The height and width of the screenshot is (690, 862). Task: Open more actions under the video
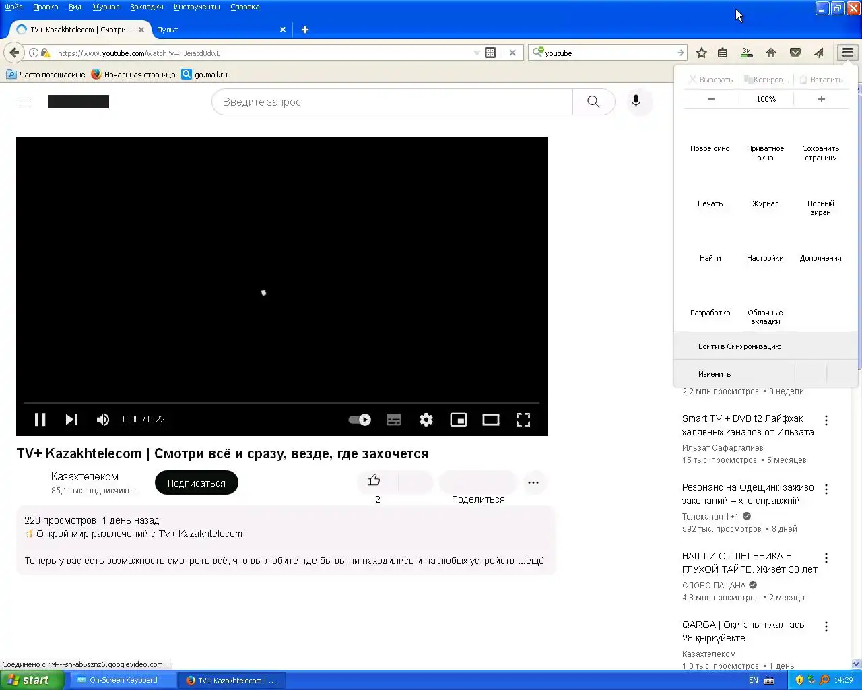coord(533,482)
